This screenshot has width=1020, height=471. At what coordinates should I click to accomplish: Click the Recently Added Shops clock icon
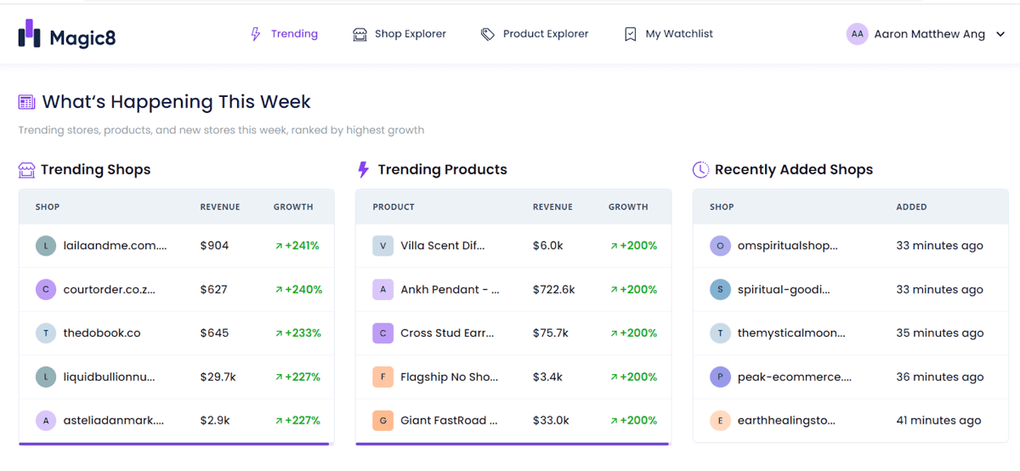pos(700,169)
